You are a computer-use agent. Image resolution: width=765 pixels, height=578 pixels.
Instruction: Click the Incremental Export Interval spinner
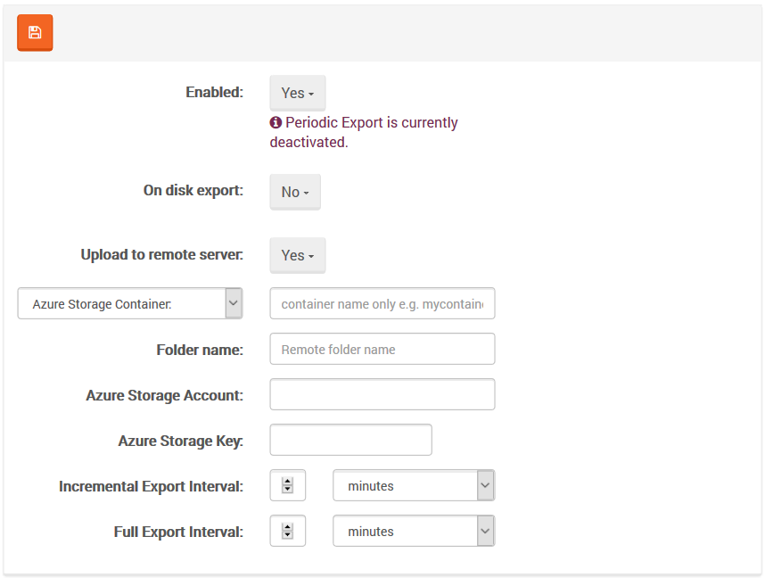tap(288, 485)
